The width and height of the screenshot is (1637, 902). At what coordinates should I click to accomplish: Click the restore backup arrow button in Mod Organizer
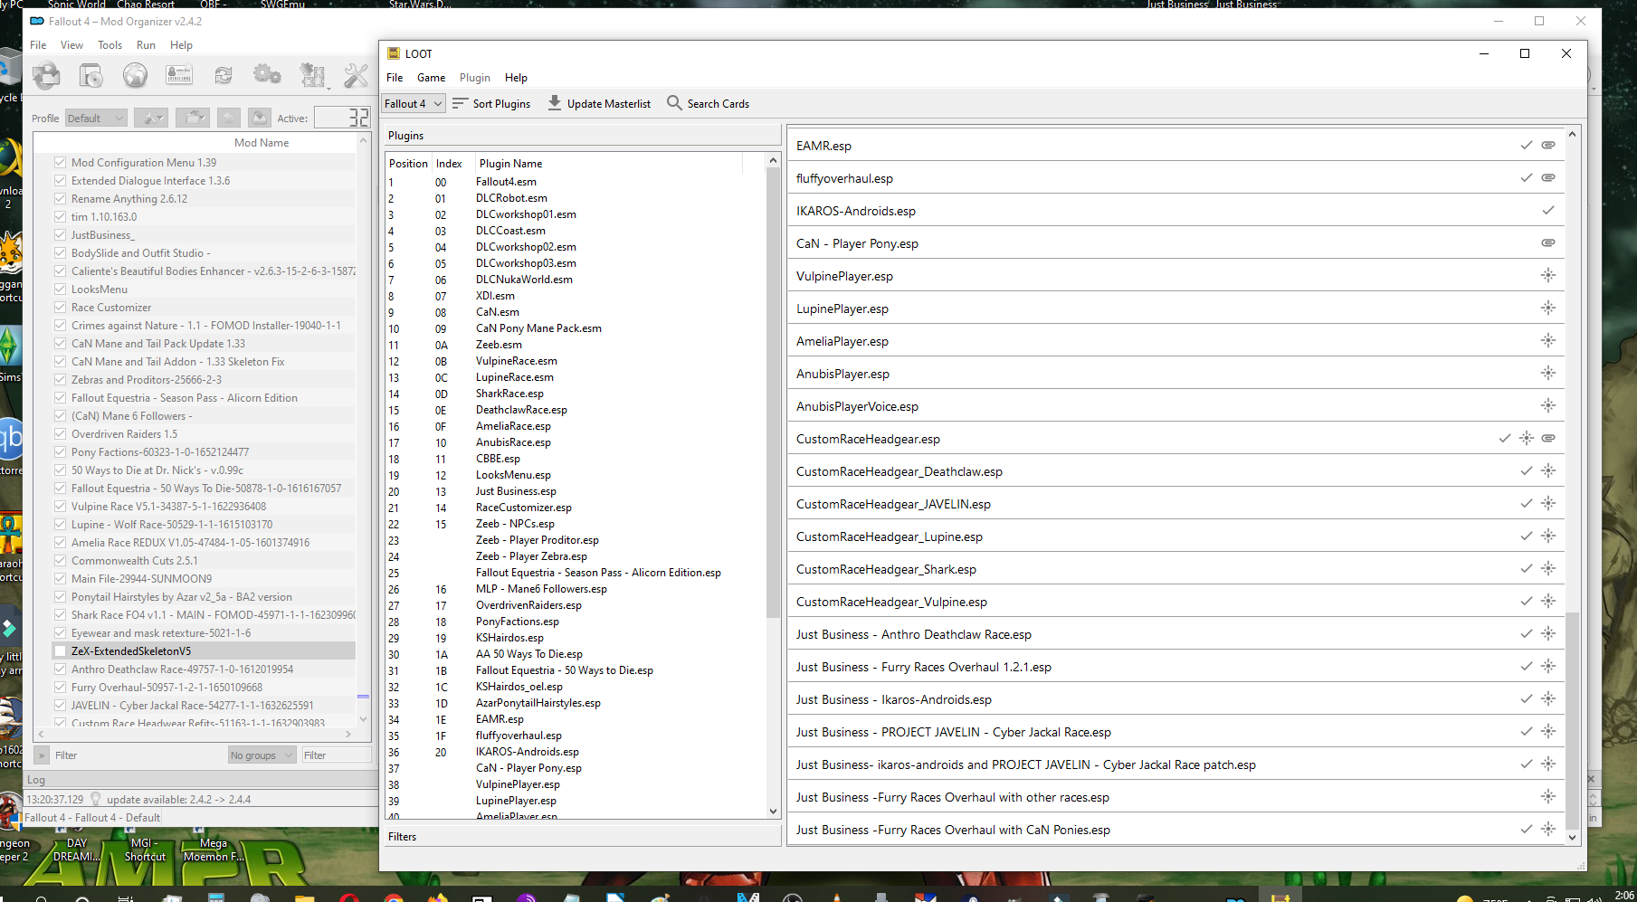pyautogui.click(x=229, y=118)
